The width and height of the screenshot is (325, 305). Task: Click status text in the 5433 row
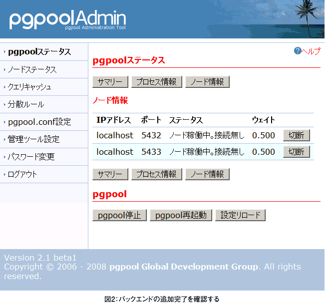(207, 152)
